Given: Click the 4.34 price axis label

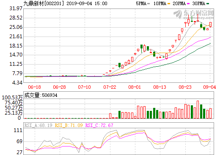Looking at the screenshot, I should coord(17,83).
